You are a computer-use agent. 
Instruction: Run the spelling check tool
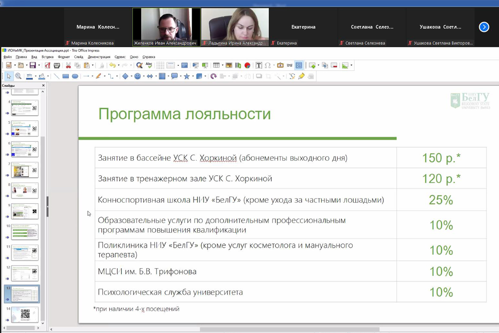[x=149, y=65]
